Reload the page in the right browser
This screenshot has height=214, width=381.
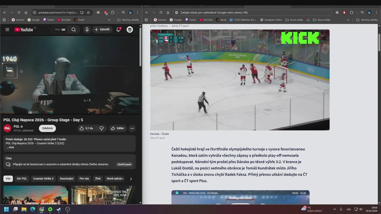tap(161, 12)
